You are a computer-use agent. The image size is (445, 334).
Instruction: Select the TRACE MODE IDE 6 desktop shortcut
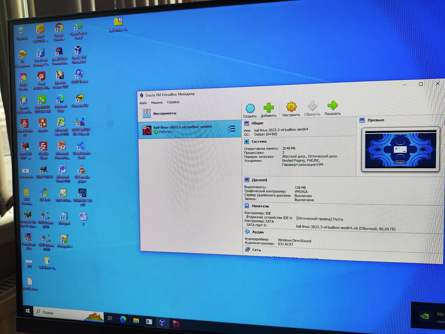(x=80, y=127)
